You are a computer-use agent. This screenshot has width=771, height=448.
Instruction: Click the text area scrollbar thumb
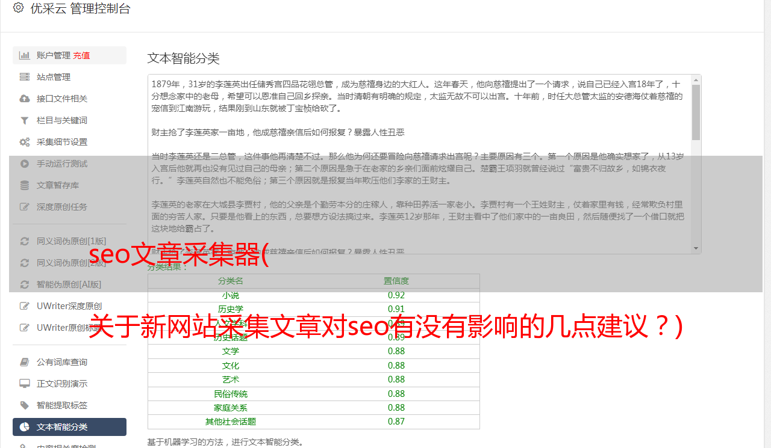tap(696, 112)
